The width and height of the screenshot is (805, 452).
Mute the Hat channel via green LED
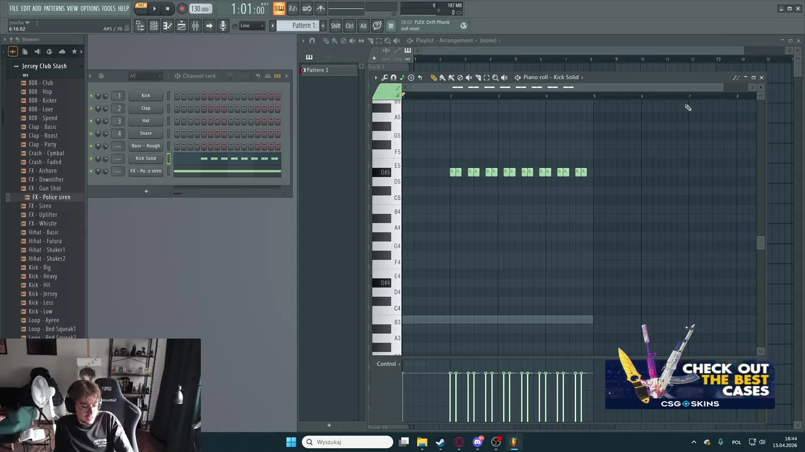(x=91, y=121)
